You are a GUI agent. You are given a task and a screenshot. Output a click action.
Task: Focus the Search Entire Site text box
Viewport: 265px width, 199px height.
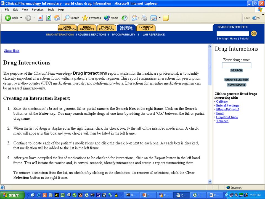233,33
